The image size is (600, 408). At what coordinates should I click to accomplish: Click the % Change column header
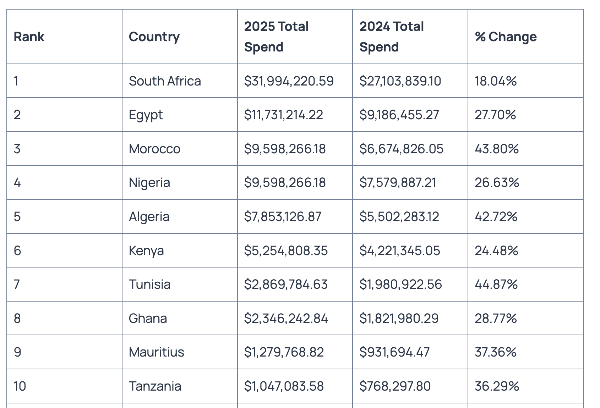(x=506, y=37)
